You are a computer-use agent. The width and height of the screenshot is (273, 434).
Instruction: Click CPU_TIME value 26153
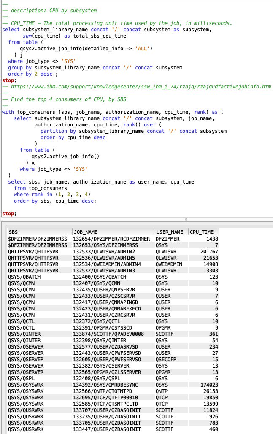pyautogui.click(x=211, y=391)
